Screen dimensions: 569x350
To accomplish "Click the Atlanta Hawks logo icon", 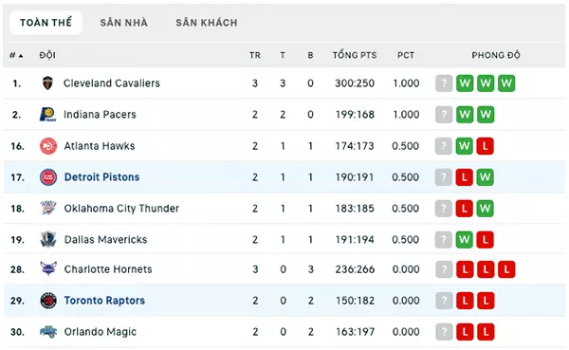I will [x=48, y=146].
